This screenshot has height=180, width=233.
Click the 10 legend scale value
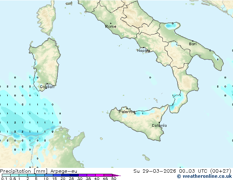(46, 179)
